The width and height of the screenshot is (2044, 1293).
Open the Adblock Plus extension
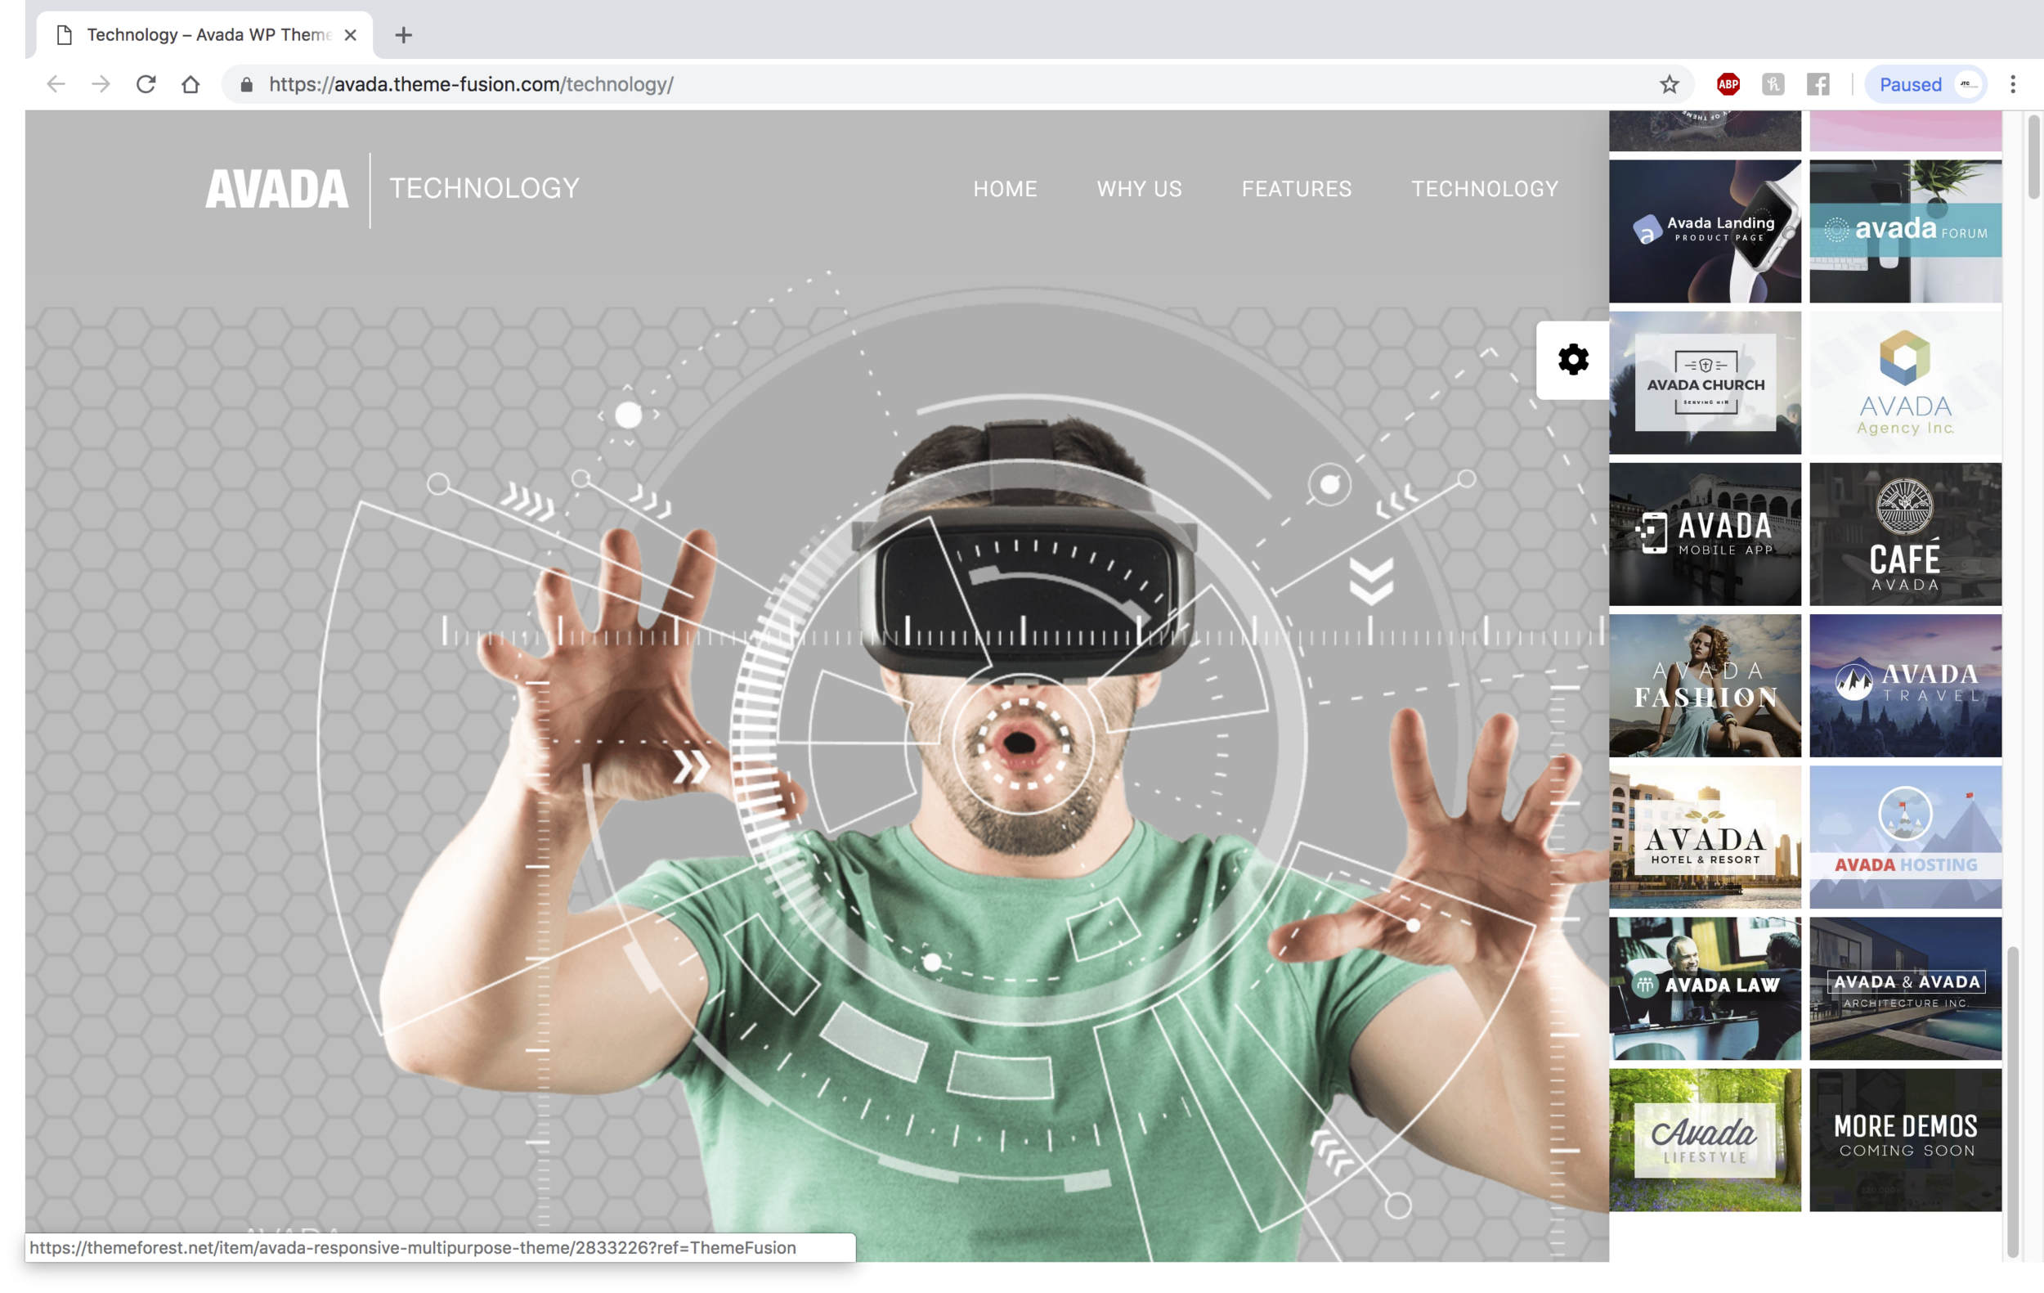point(1728,84)
